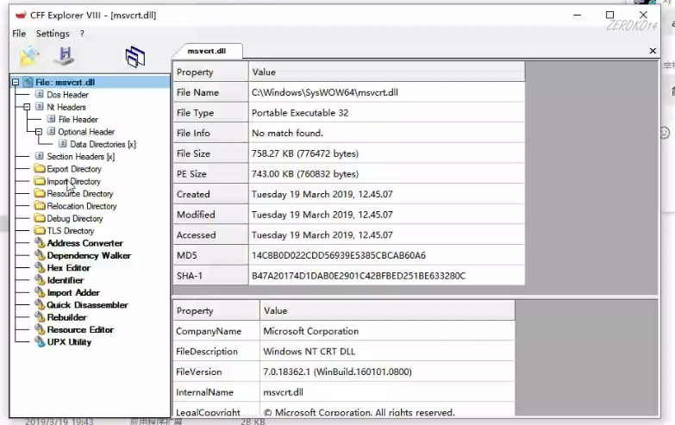Click the Debug Directory folder icon

(40, 218)
